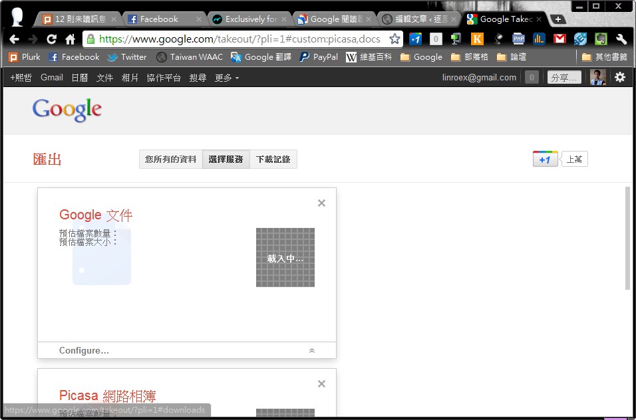The height and width of the screenshot is (420, 636).
Task: Open the Twitter bookmark
Action: click(x=126, y=57)
